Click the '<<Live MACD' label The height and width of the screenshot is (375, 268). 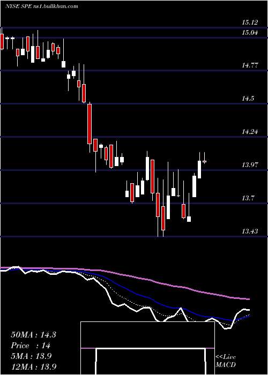point(226,361)
